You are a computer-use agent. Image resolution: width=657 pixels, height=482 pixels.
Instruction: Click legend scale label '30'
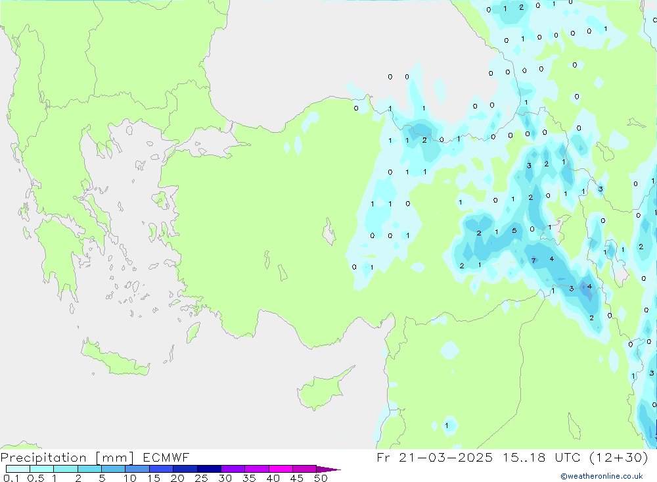225,478
